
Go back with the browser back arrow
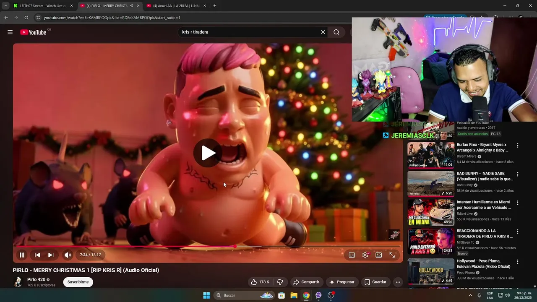click(x=6, y=18)
